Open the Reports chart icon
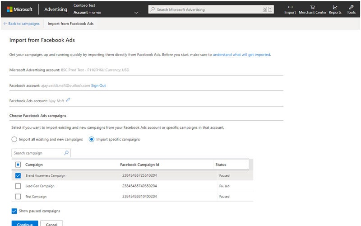This screenshot has width=361, height=226. click(335, 7)
